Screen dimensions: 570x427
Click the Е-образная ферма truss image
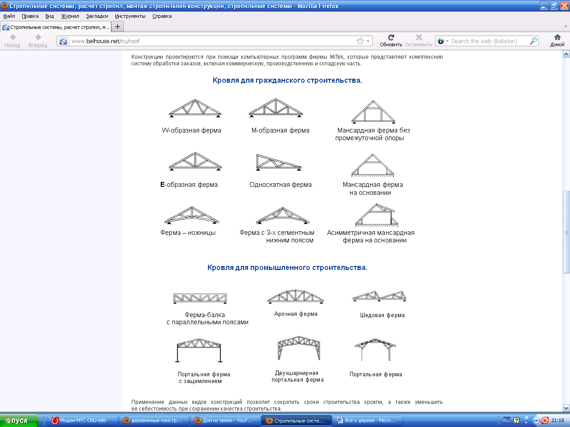pos(195,162)
